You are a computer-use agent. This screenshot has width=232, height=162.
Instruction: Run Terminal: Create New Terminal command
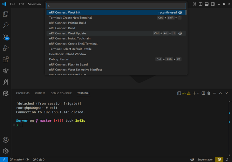116,17
